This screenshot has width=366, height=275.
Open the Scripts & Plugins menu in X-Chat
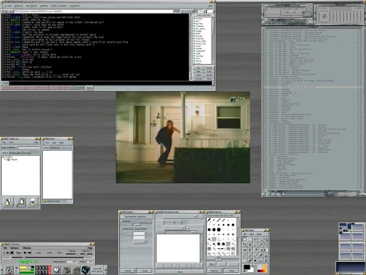tap(58, 6)
